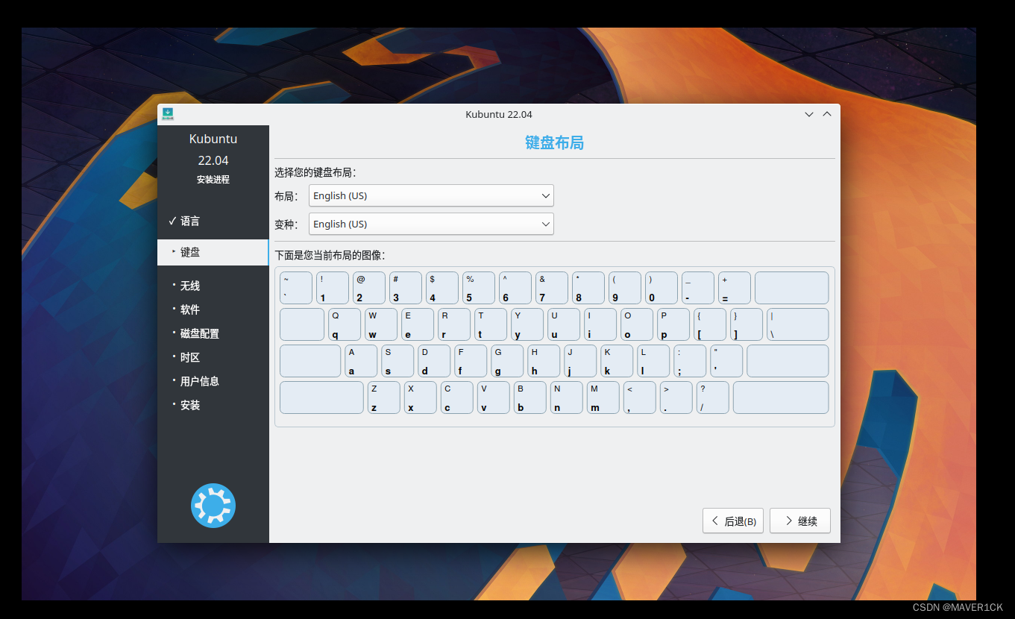Click the H key in the keyboard preview

pos(544,361)
